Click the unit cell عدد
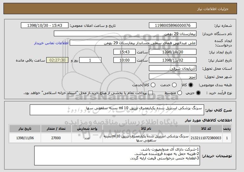The height and width of the screenshot is (172, 244). click(87, 138)
